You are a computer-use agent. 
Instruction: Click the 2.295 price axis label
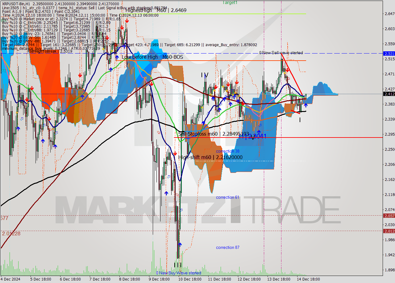tap(389, 134)
